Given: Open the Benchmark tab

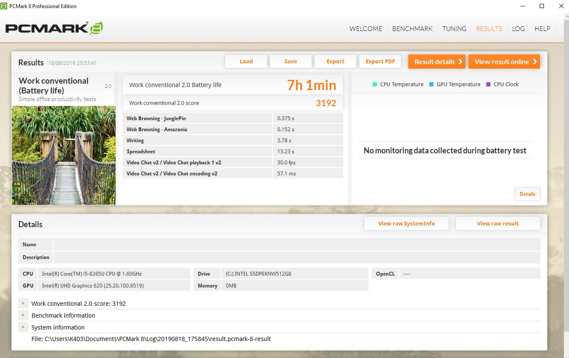Looking at the screenshot, I should [412, 29].
